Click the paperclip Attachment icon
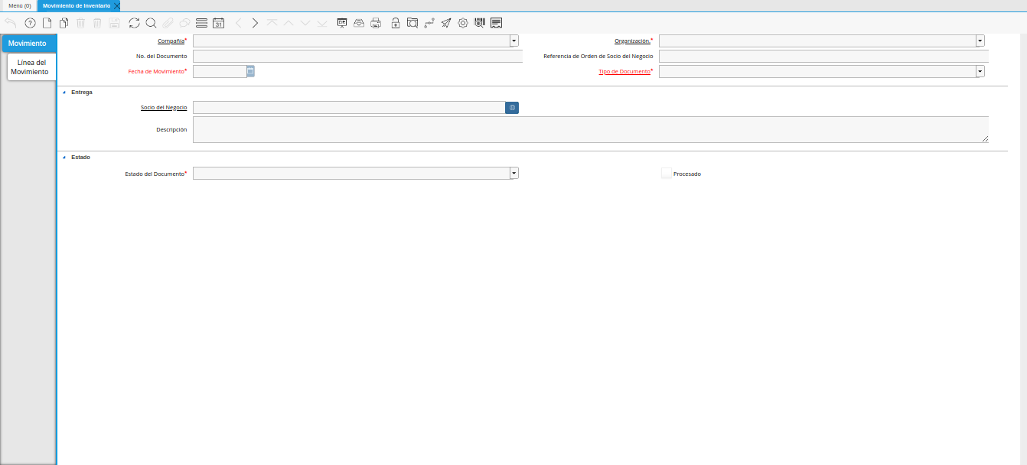This screenshot has width=1027, height=465. 168,23
